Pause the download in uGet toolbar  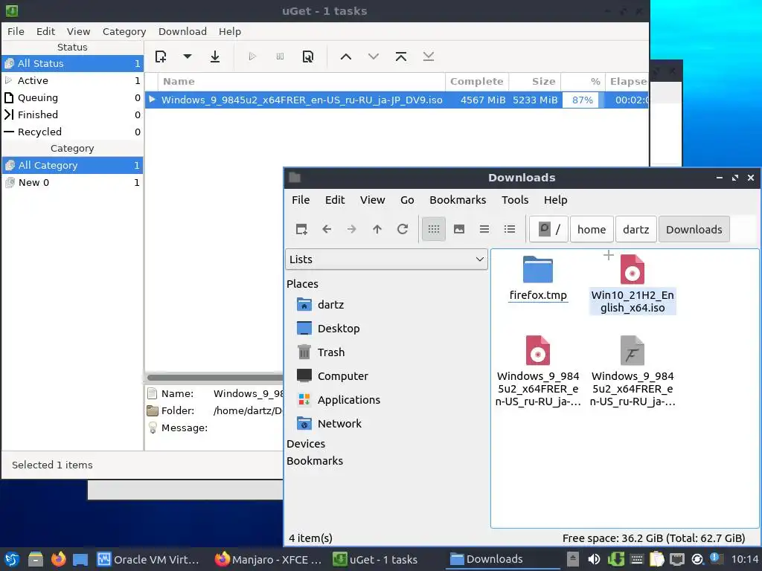point(280,57)
